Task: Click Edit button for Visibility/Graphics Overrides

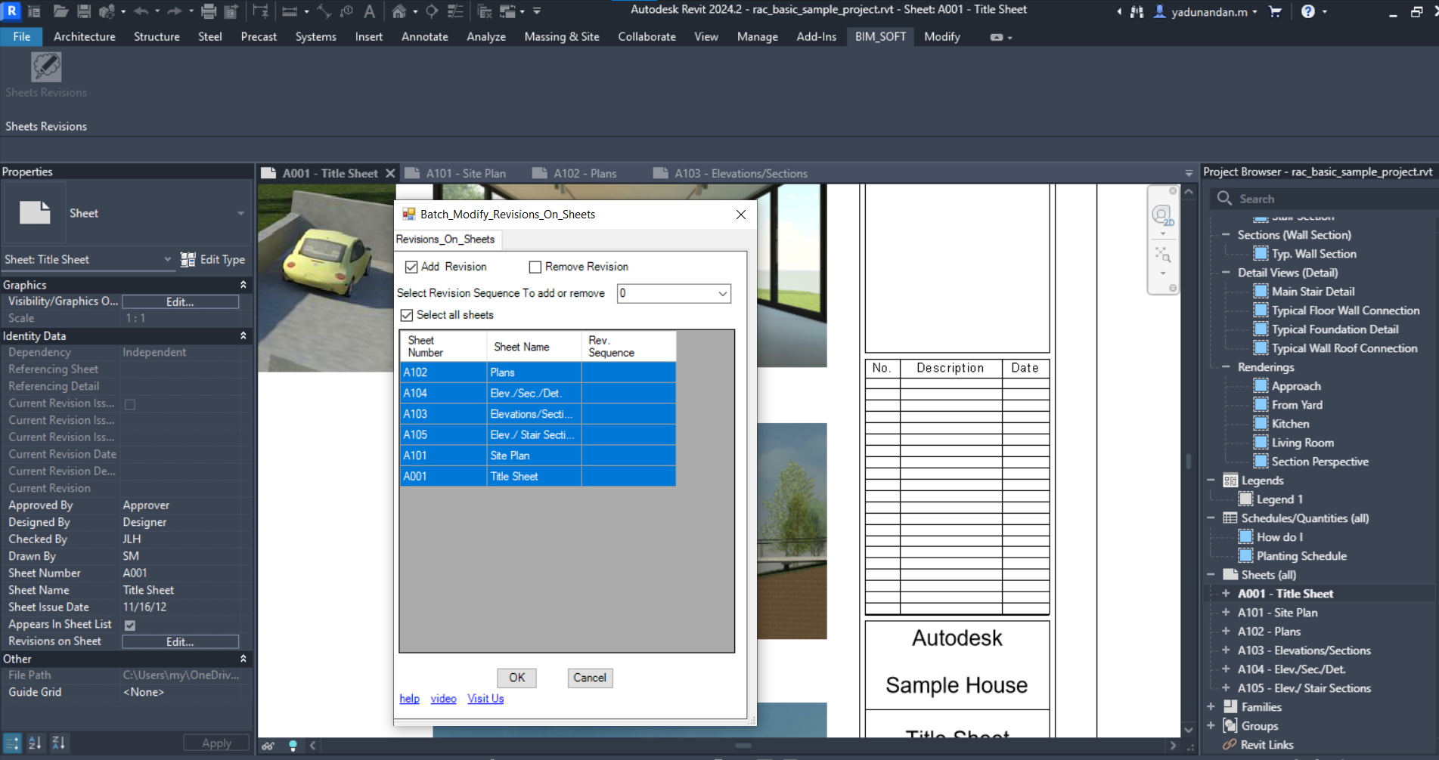Action: (180, 301)
